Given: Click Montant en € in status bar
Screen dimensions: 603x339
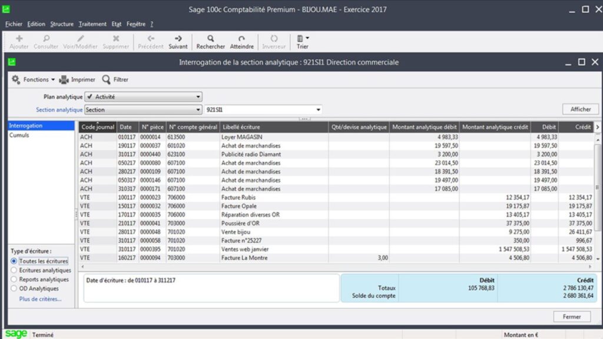Looking at the screenshot, I should coord(521,335).
